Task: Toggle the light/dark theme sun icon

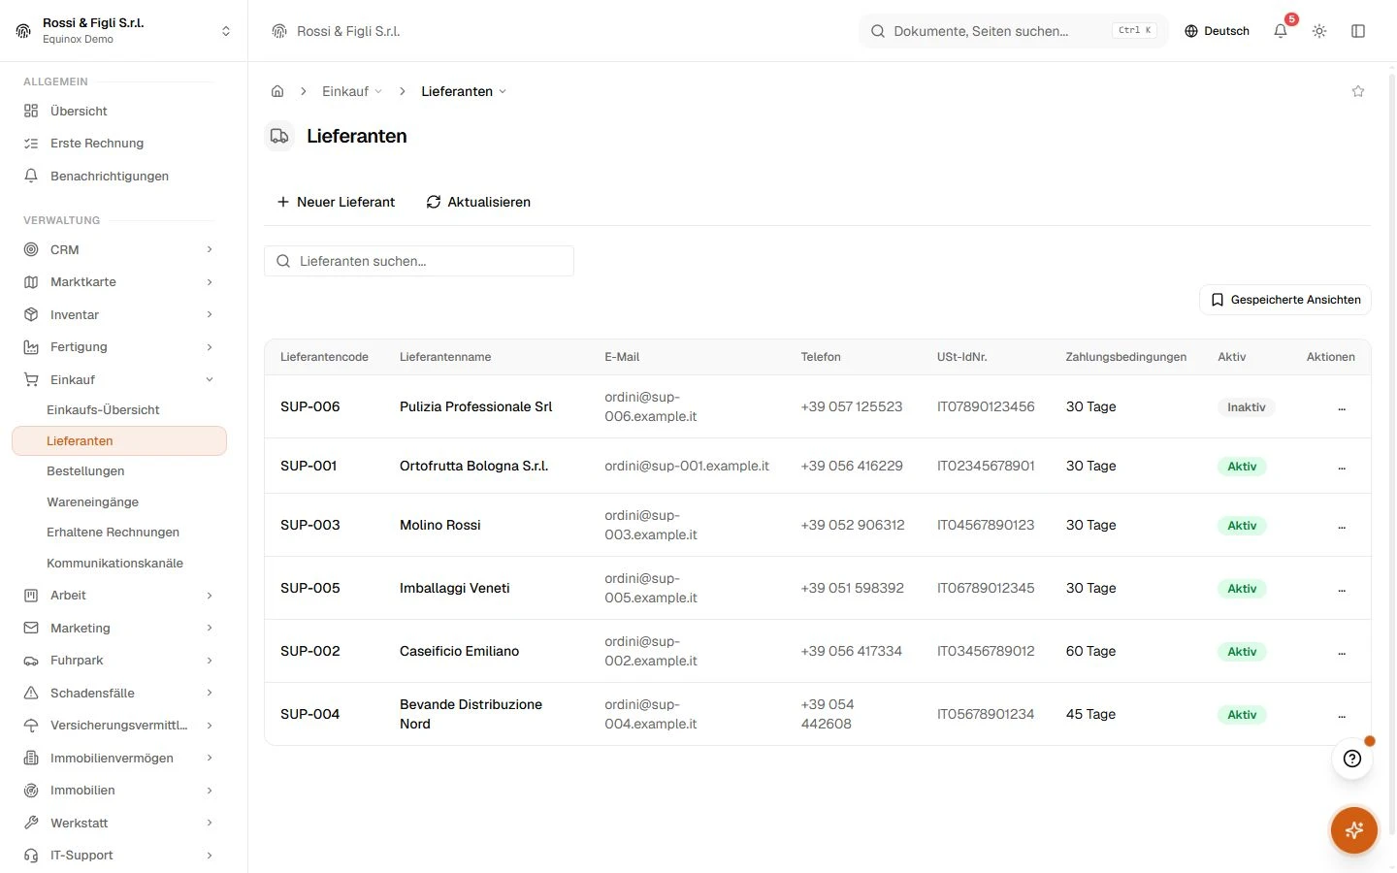Action: click(1319, 31)
